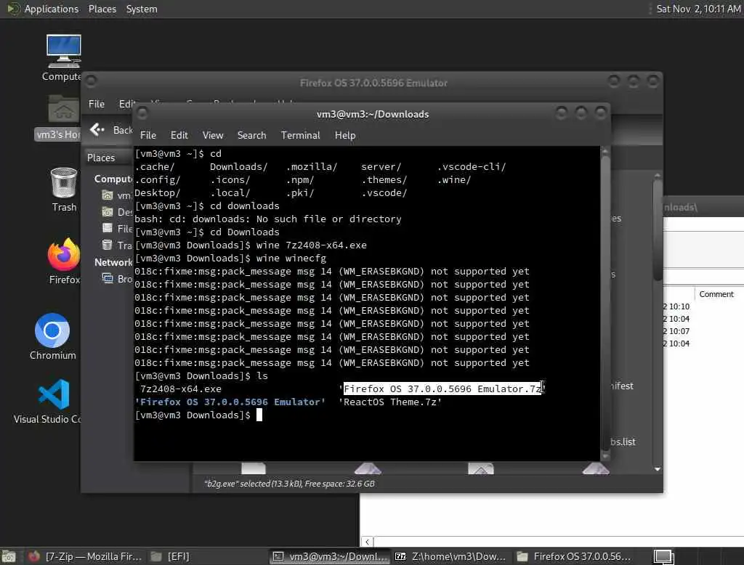Click '7z2408-x64.exe' in ls output
The width and height of the screenshot is (744, 565).
[181, 389]
